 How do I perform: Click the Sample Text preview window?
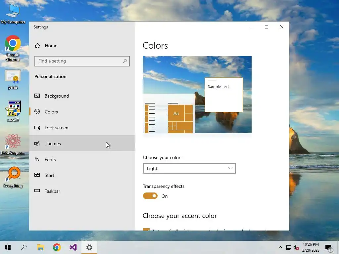click(224, 95)
